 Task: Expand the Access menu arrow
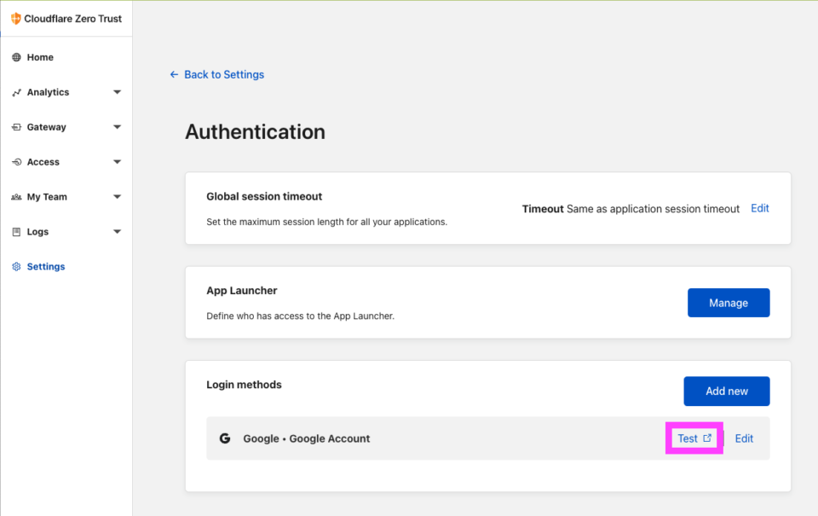(117, 162)
